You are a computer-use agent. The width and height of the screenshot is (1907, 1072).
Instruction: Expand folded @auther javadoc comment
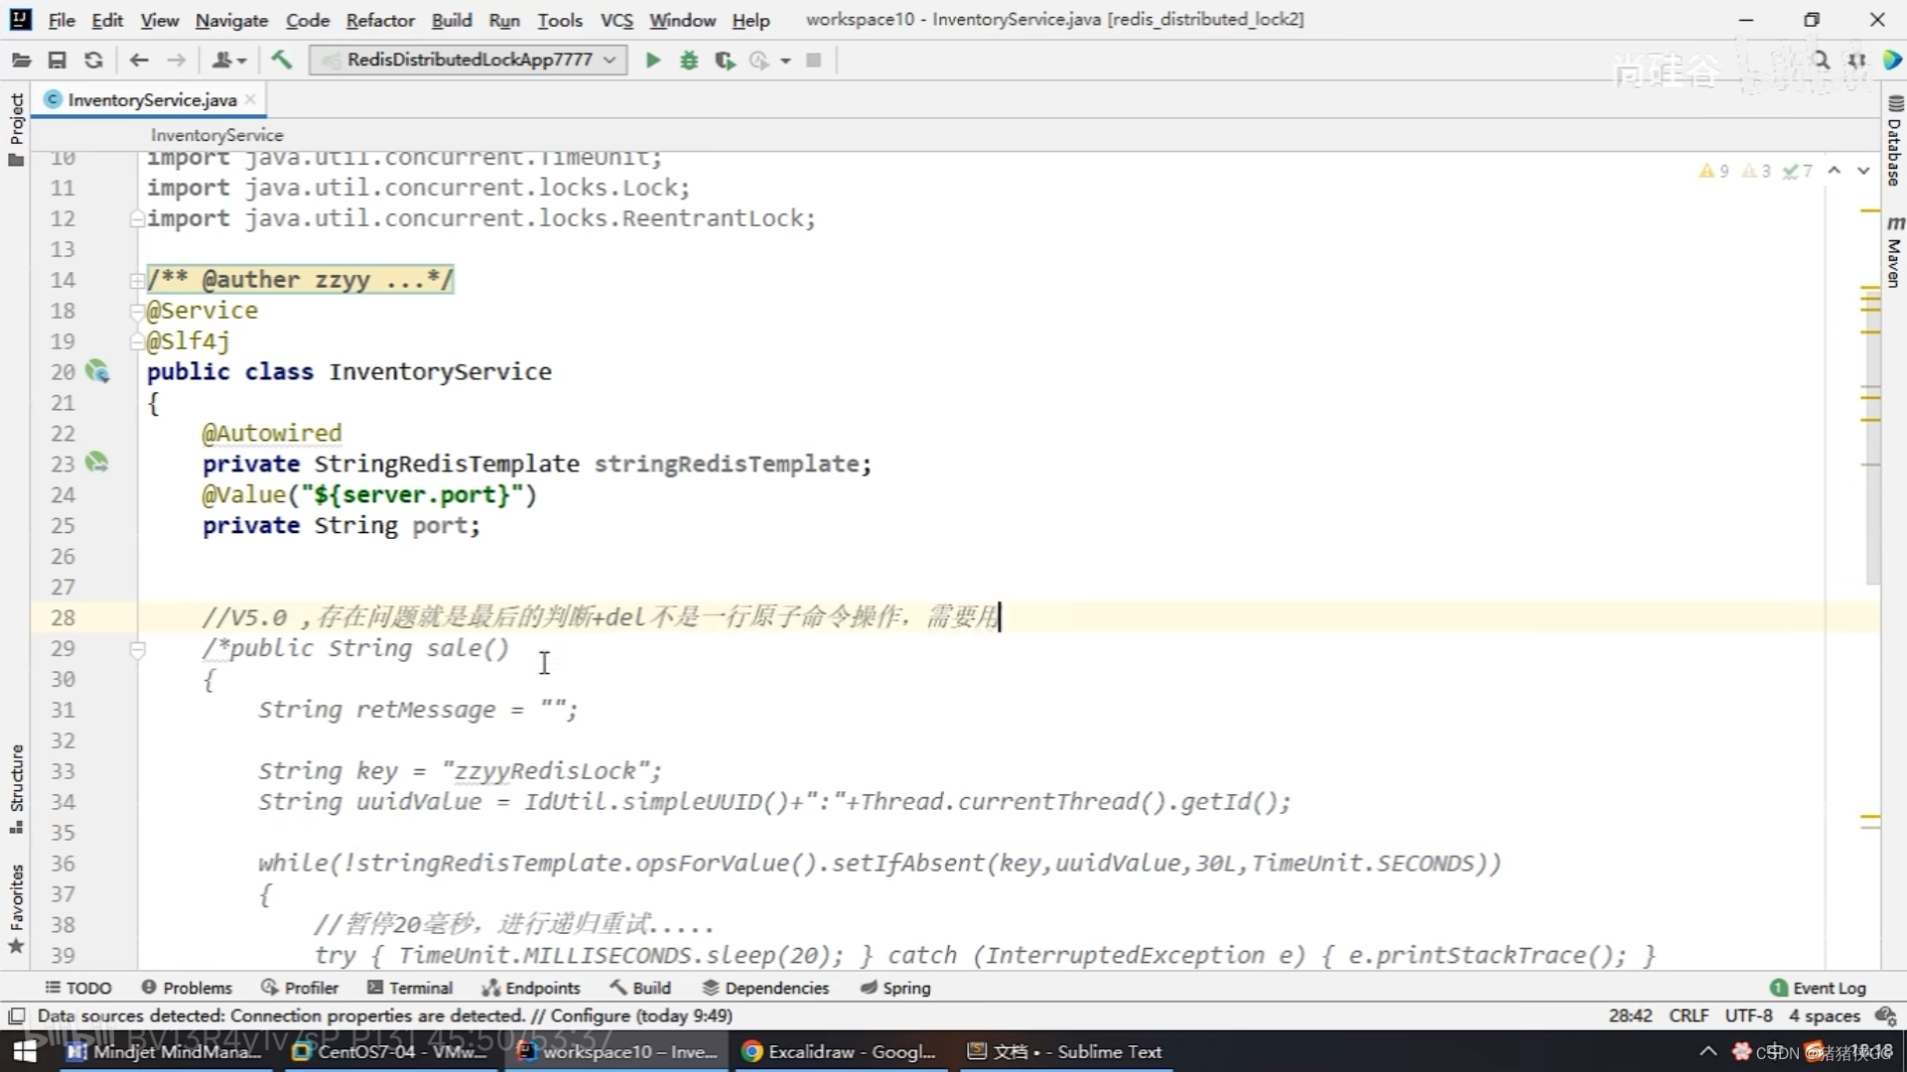(137, 281)
